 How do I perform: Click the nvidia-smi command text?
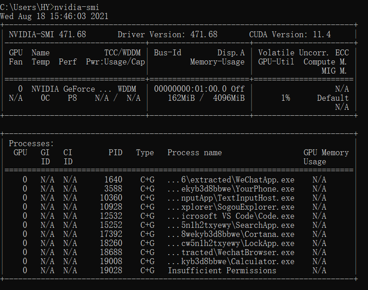(x=77, y=7)
